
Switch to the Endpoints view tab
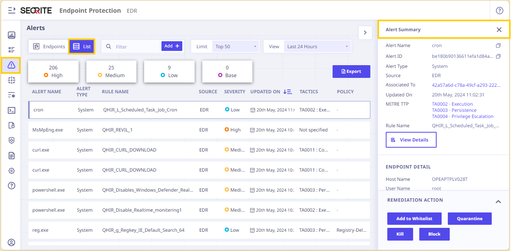coord(49,46)
